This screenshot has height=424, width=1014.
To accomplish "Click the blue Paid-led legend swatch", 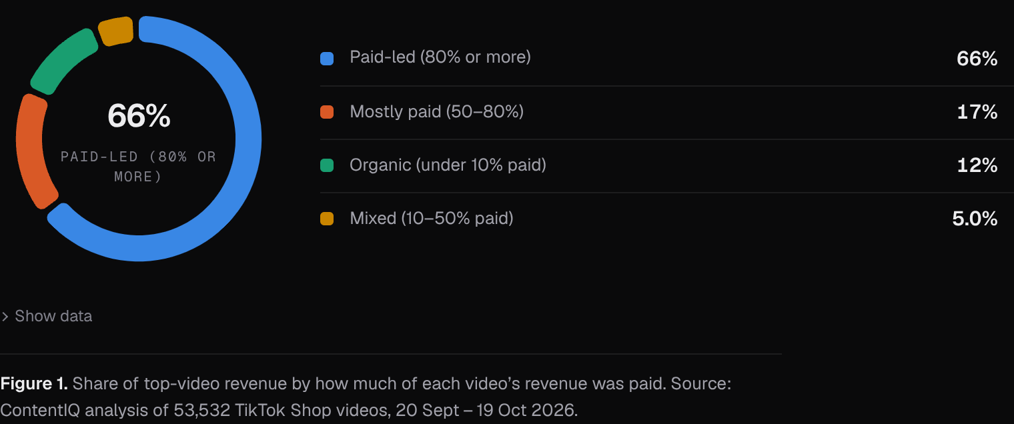I will (327, 59).
